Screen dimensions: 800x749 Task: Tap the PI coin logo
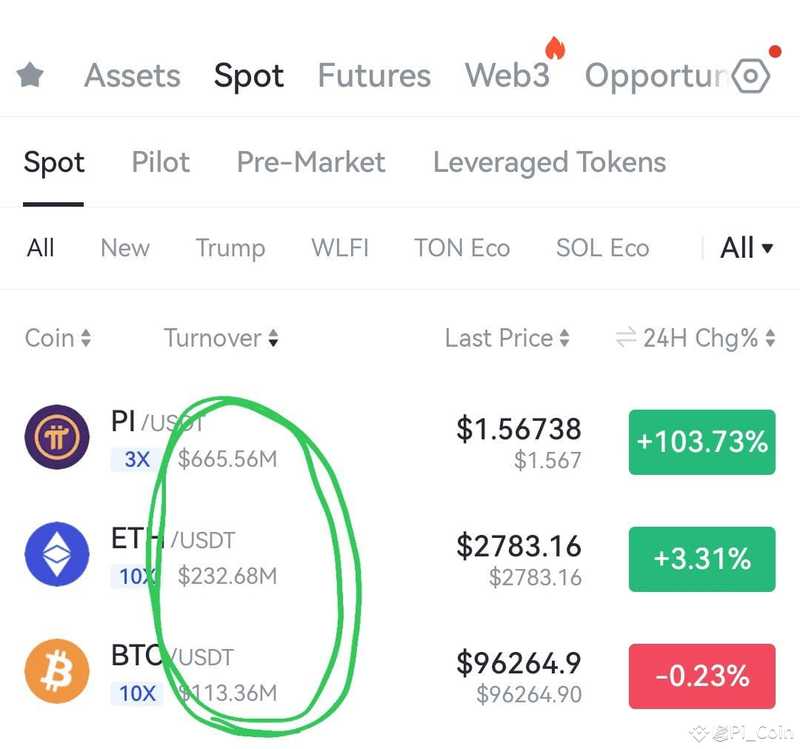point(57,437)
